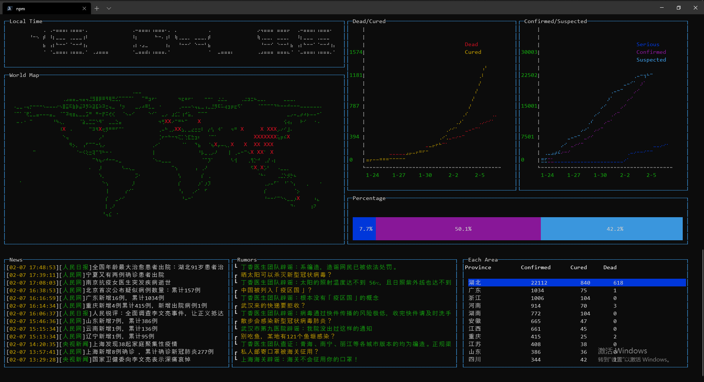Click the news item dated 02-07 14:20:35
The height and width of the screenshot is (382, 704).
pyautogui.click(x=92, y=344)
